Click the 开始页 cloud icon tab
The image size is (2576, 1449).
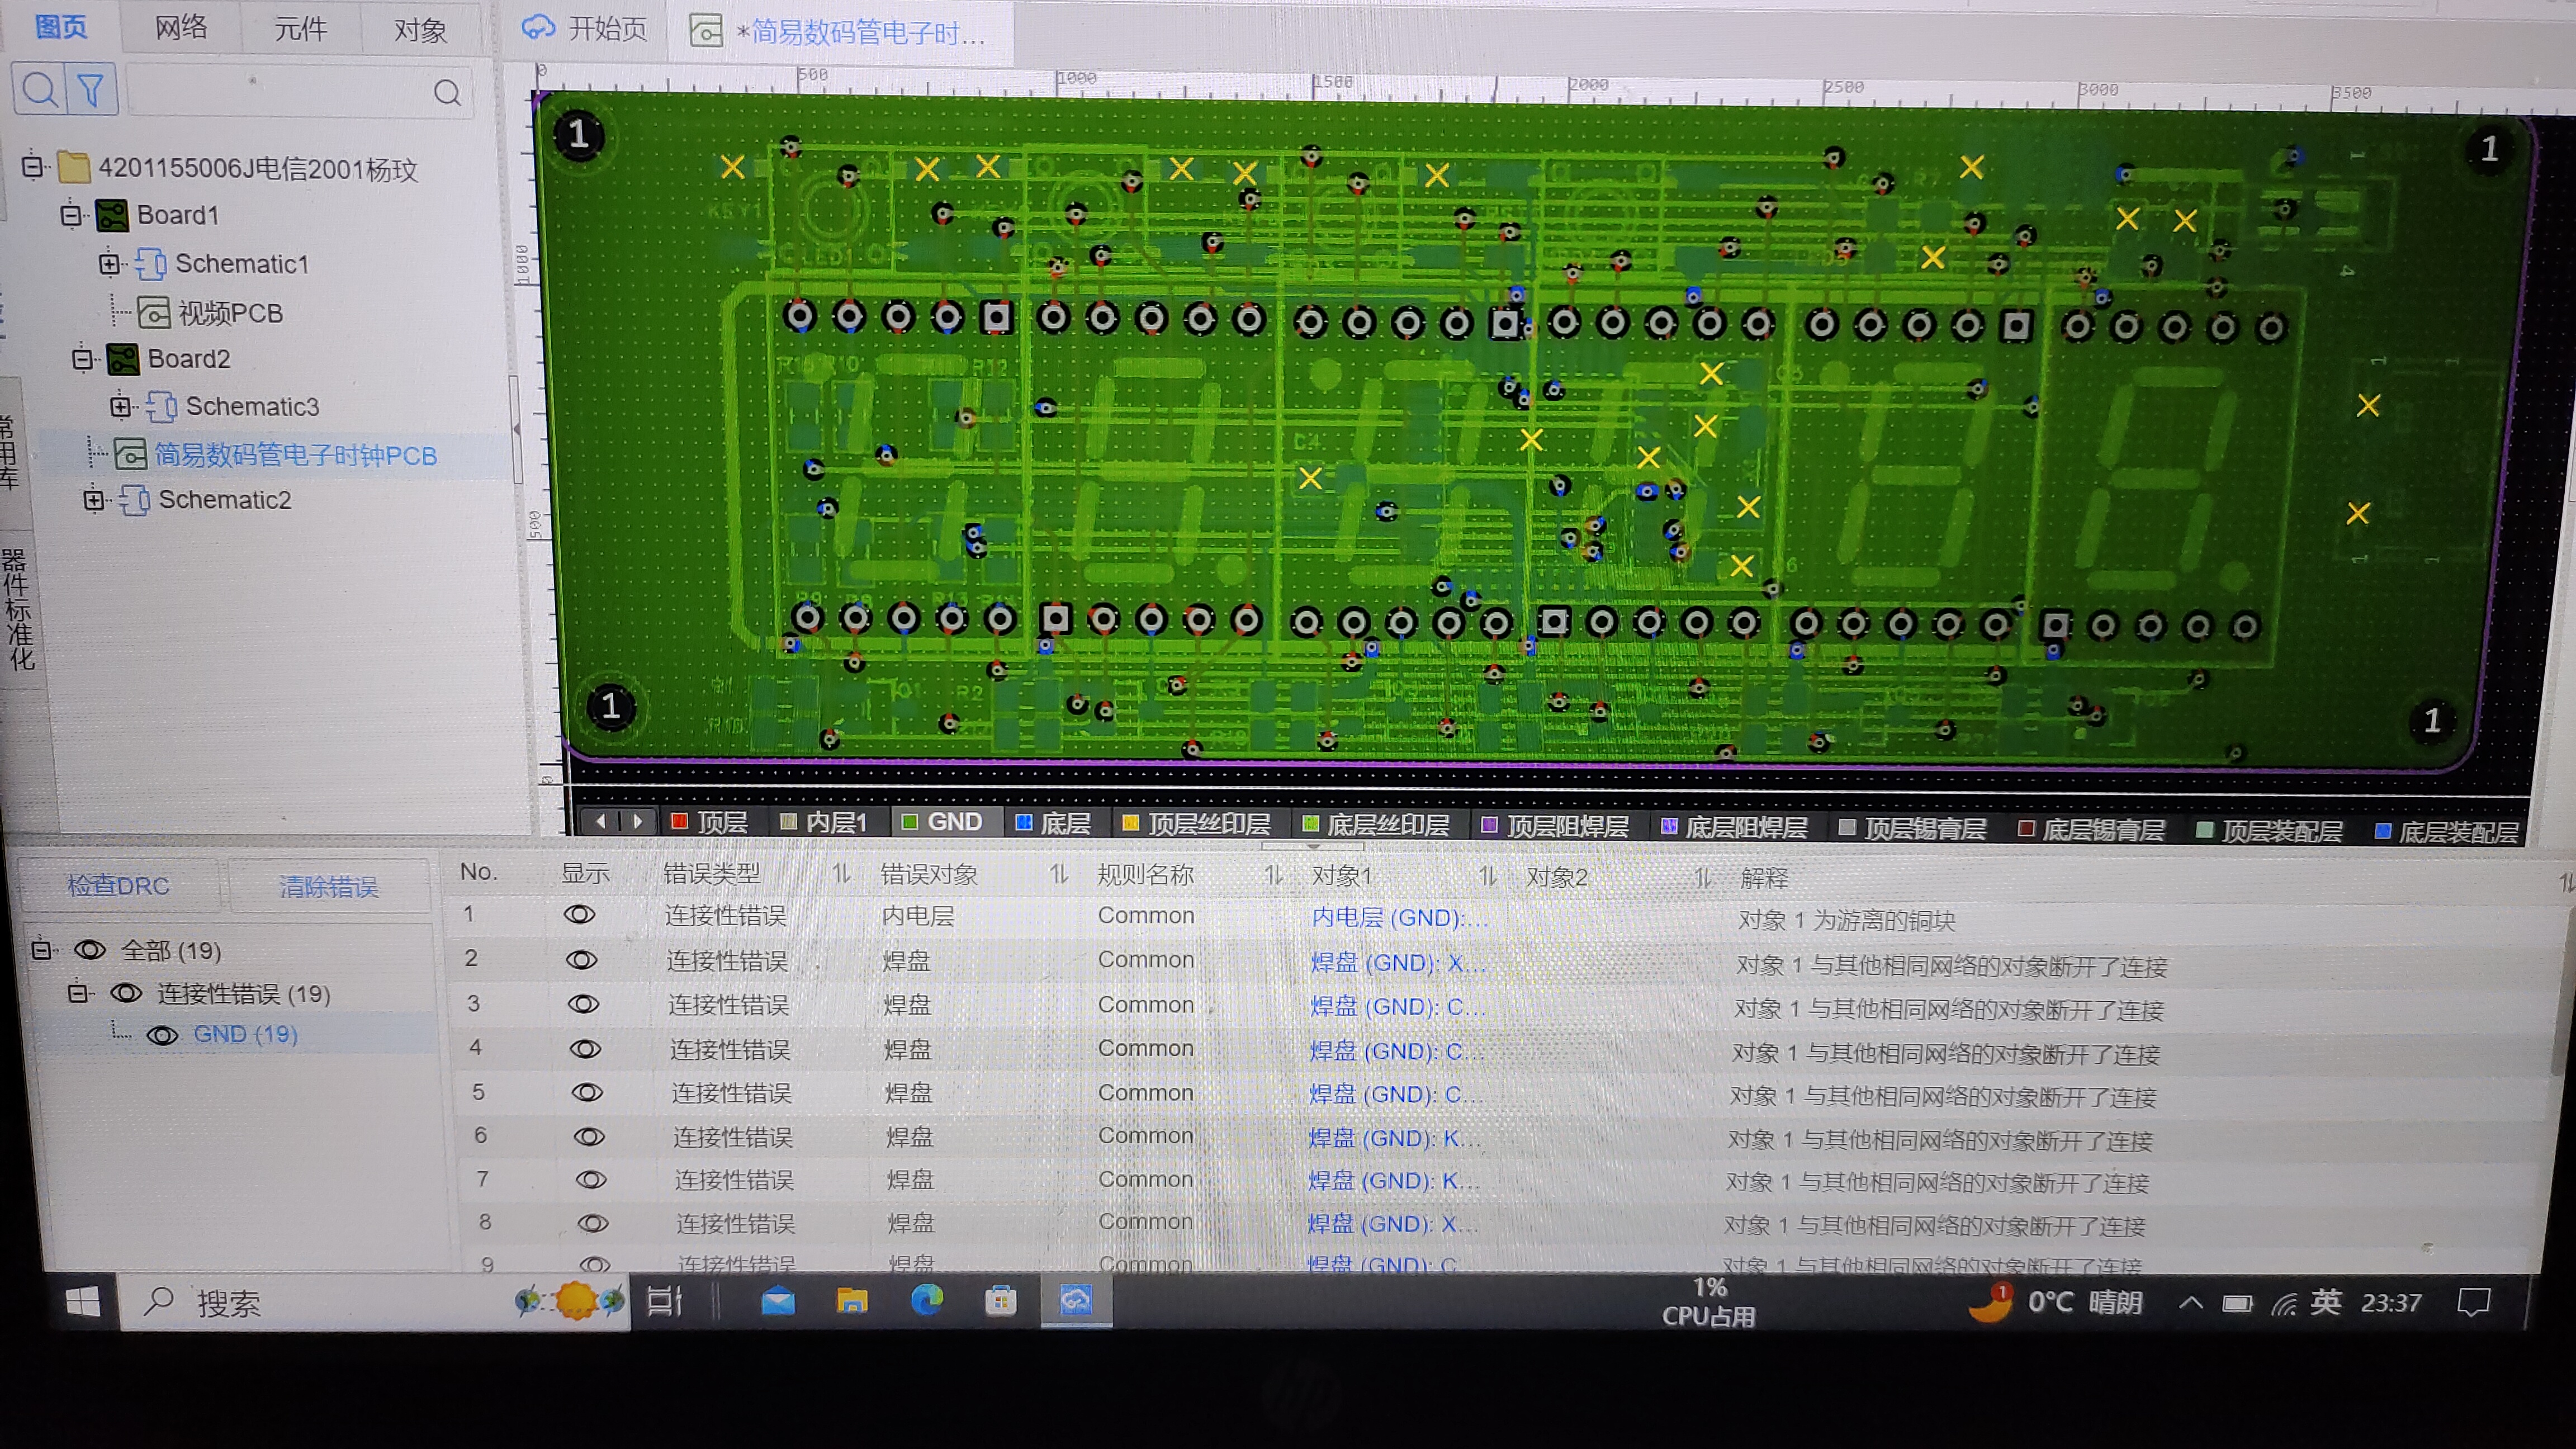click(538, 28)
